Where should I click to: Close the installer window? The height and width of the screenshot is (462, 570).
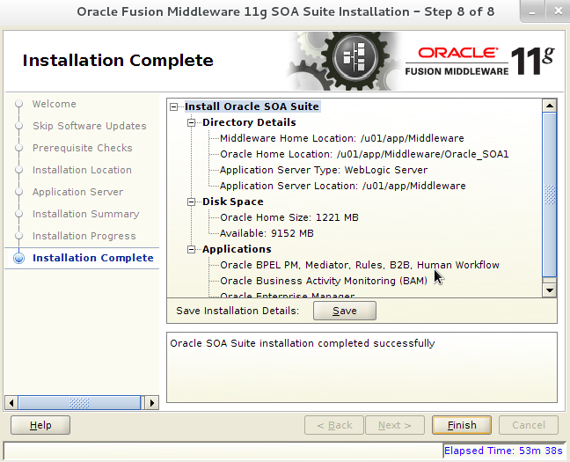(x=559, y=11)
